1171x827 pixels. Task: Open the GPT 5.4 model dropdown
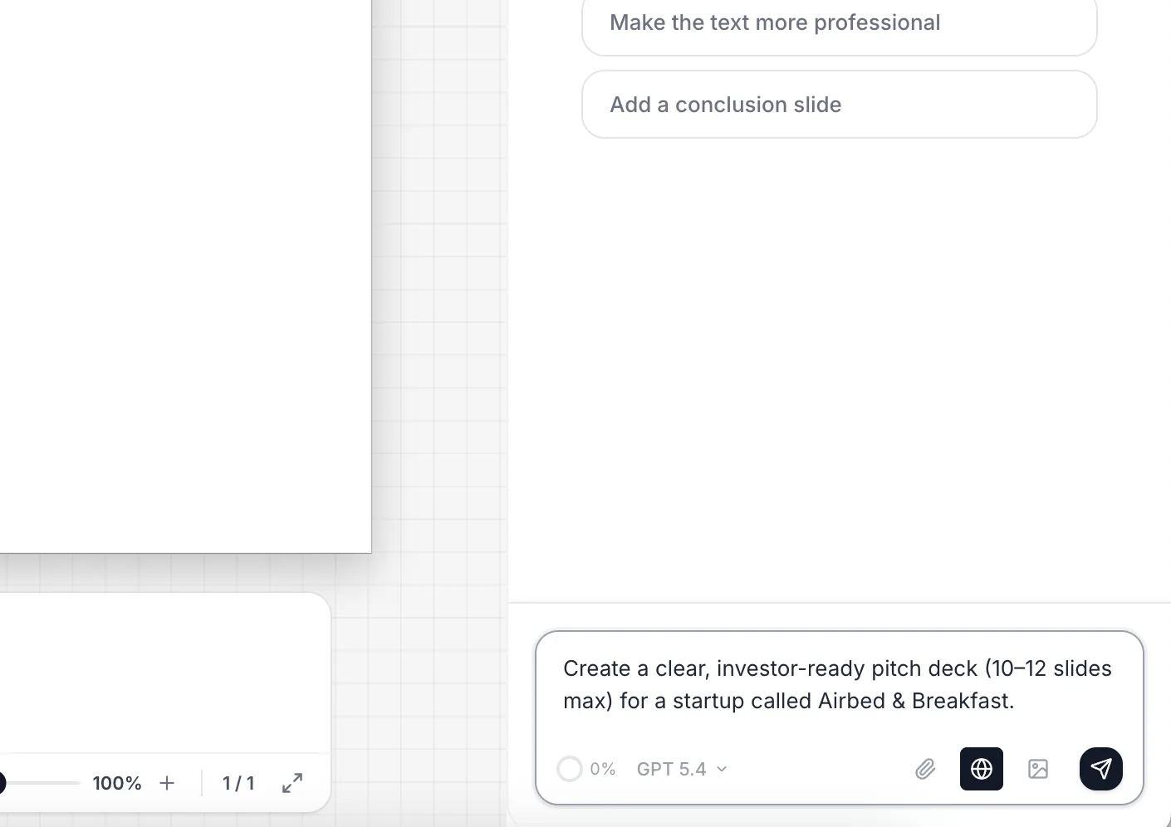pyautogui.click(x=671, y=769)
